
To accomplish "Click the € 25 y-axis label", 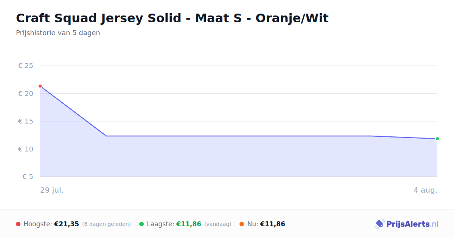I will coord(25,66).
